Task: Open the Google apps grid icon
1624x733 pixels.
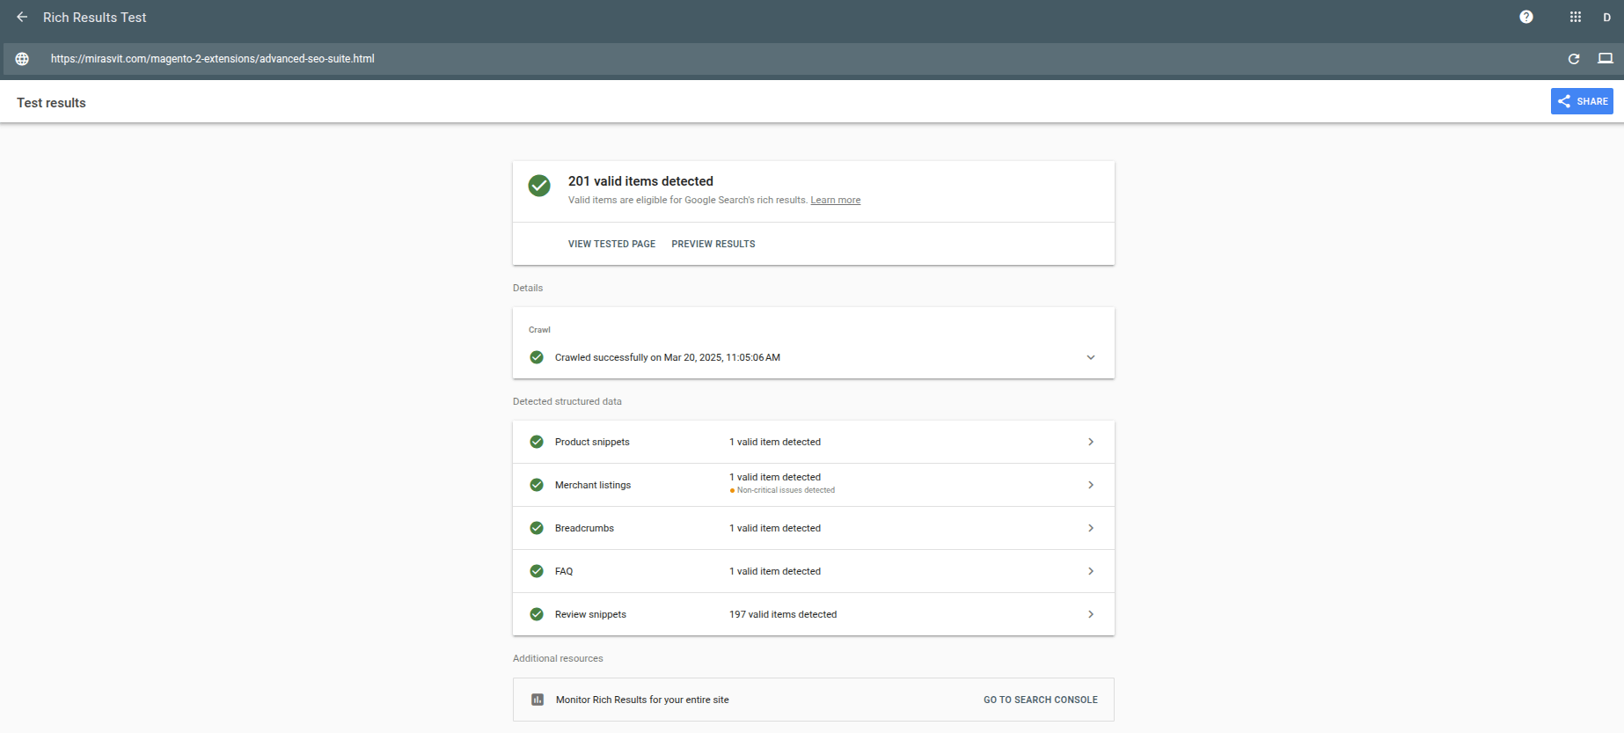Action: (x=1576, y=18)
